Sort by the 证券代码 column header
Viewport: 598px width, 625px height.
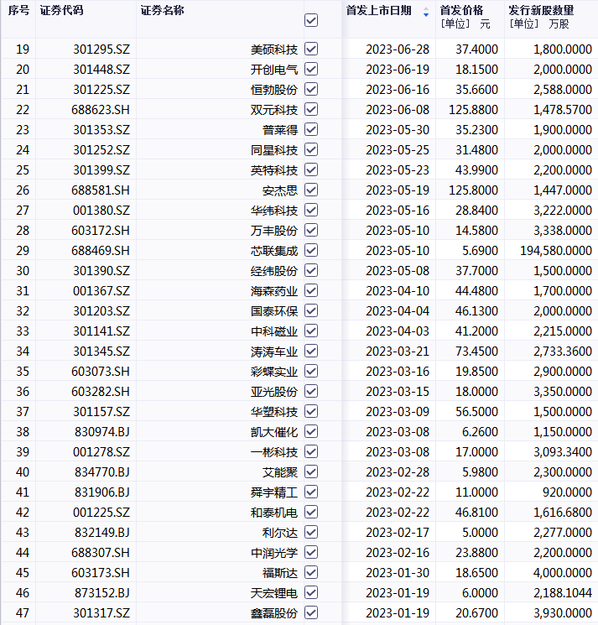coord(63,11)
